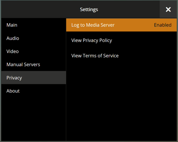The width and height of the screenshot is (178, 142).
Task: Show application info via About
Action: click(x=13, y=91)
